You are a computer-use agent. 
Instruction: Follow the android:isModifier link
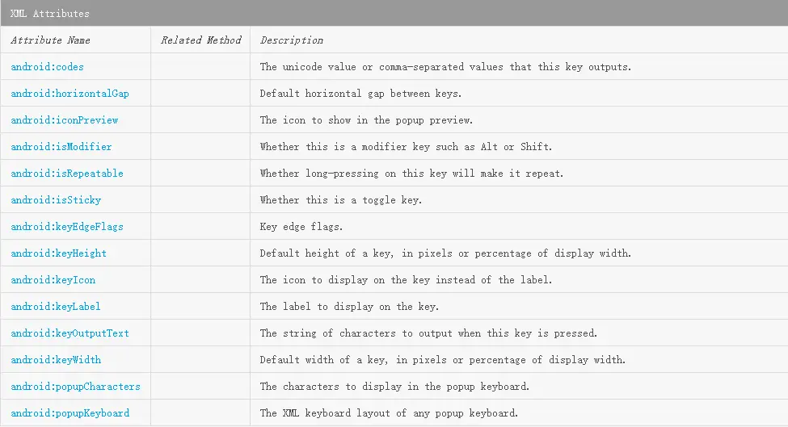click(61, 147)
